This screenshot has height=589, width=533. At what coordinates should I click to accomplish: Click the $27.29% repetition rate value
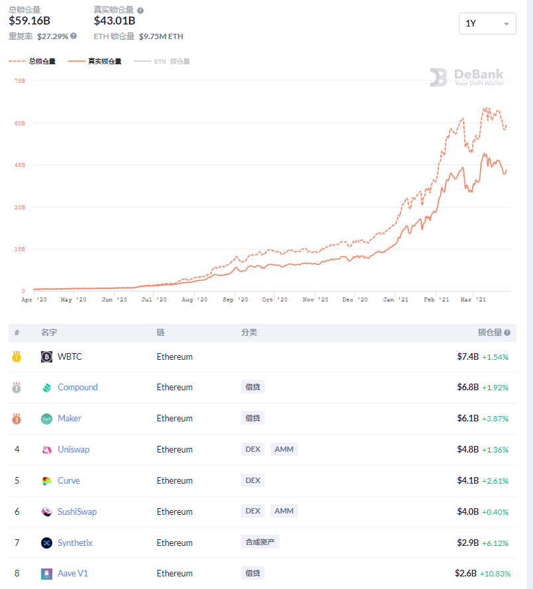tap(52, 36)
